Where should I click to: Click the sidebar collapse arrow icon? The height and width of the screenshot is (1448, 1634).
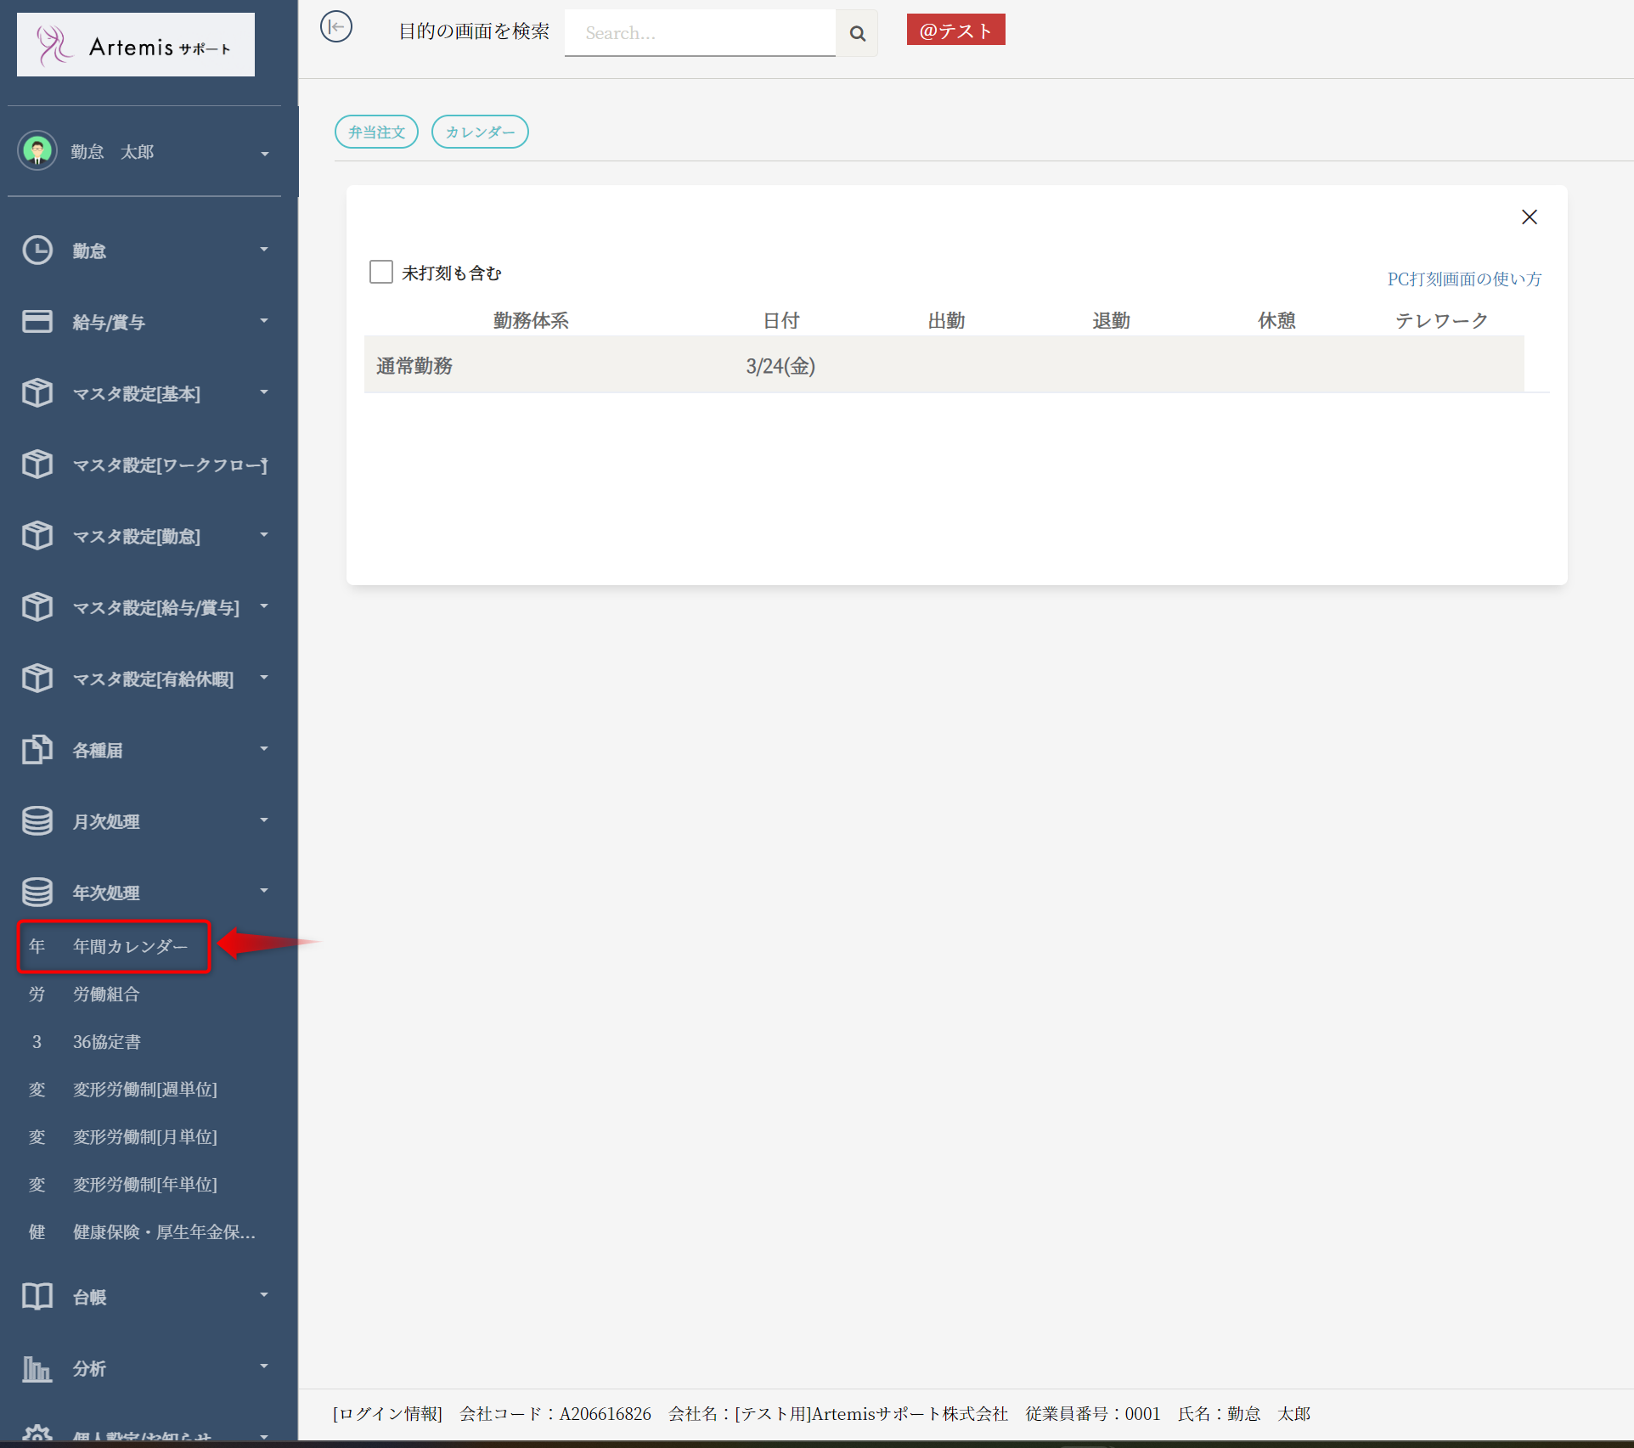click(x=336, y=27)
